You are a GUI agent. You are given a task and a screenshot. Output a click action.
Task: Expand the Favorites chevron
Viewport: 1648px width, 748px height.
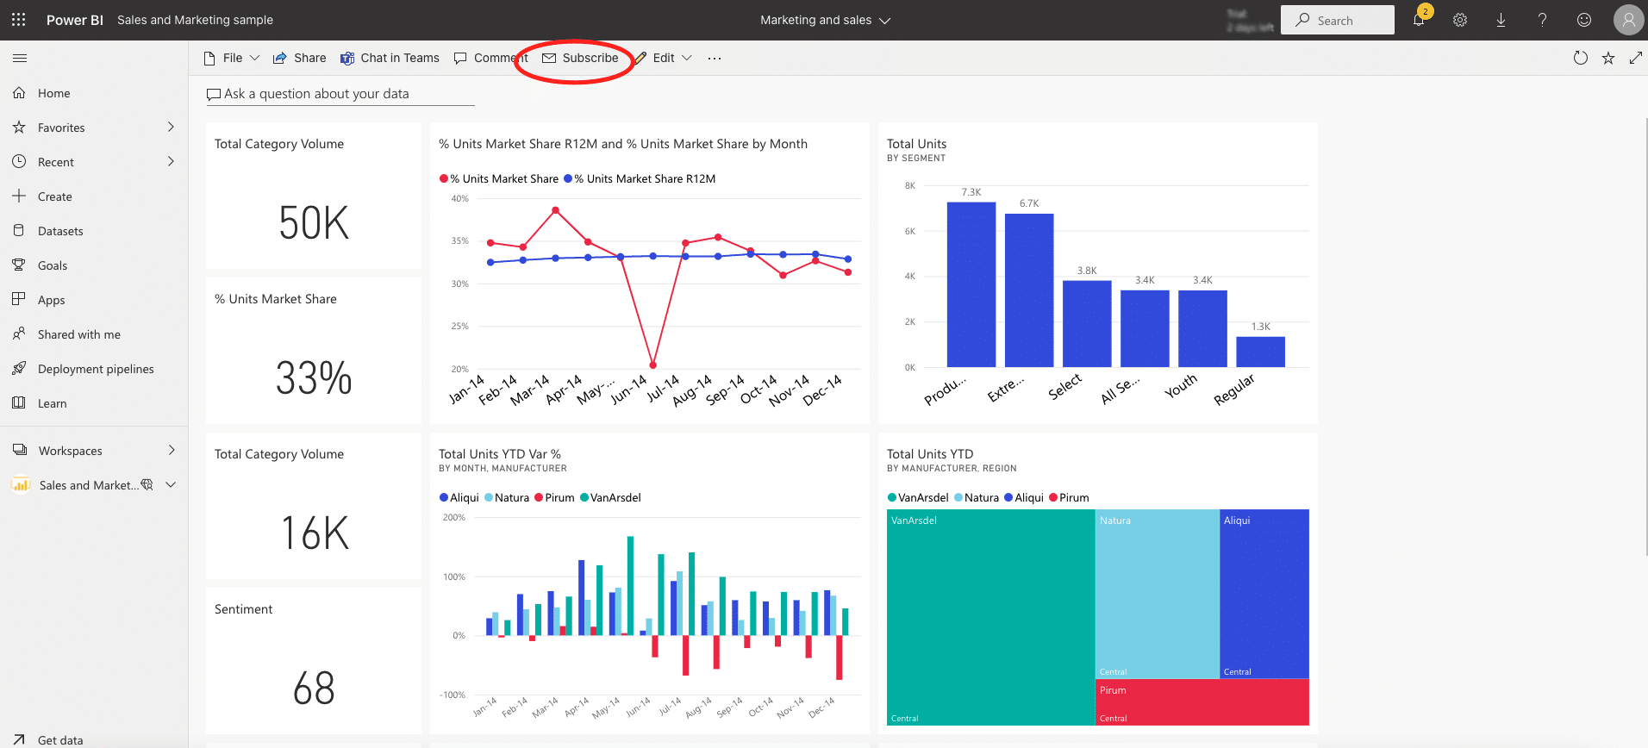pos(171,127)
